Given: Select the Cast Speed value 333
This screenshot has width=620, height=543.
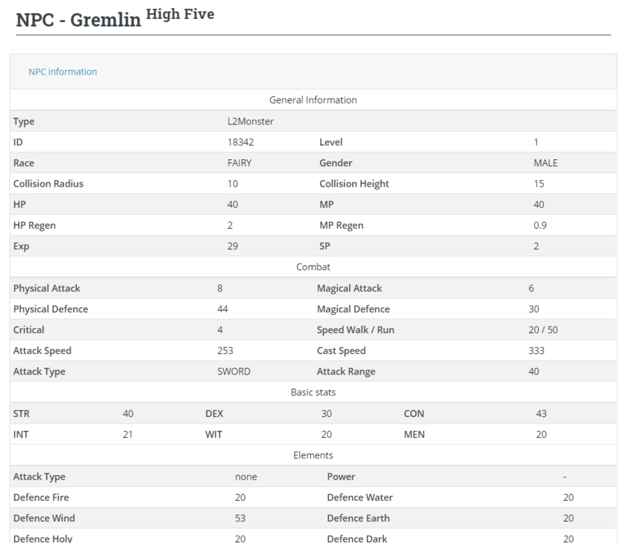Looking at the screenshot, I should pyautogui.click(x=537, y=350).
